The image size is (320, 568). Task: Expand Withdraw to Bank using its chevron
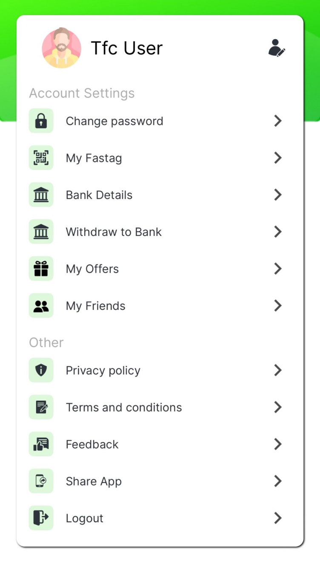(278, 232)
